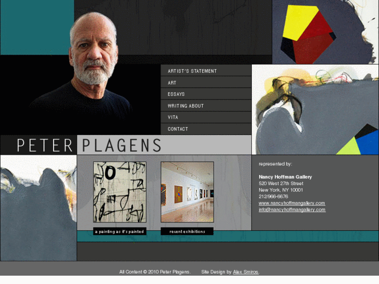Screen dimensions: 379x284
Task: Open the Artist's Statement menu item
Action: pyautogui.click(x=206, y=70)
